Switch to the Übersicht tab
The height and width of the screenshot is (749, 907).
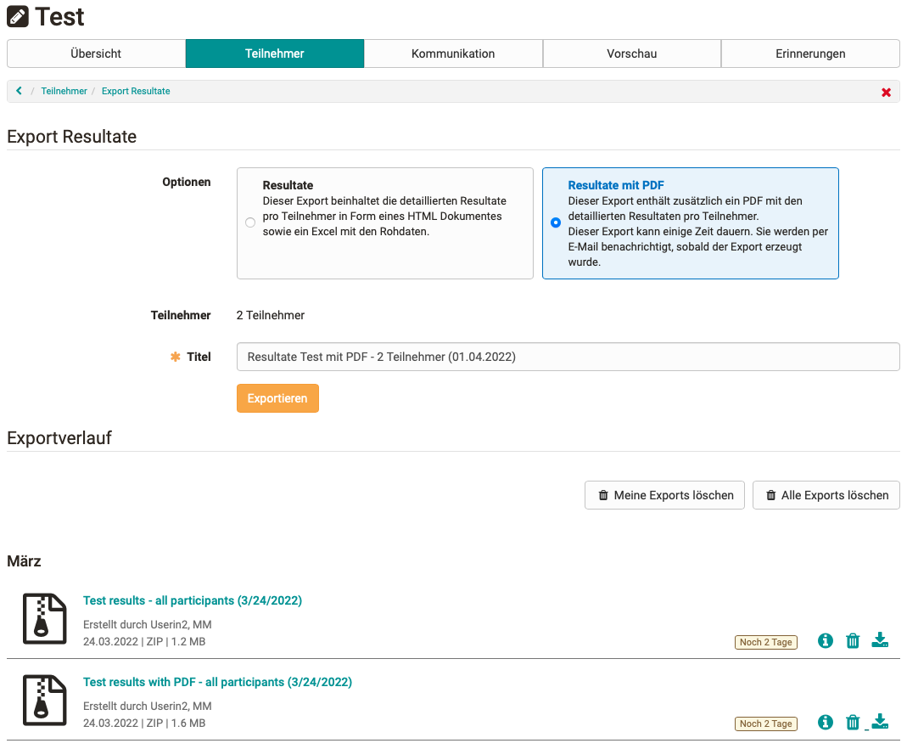pos(96,53)
